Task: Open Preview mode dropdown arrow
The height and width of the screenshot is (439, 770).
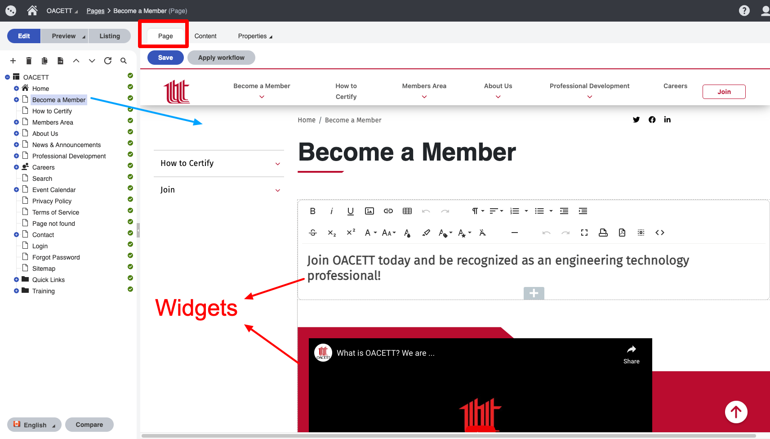Action: point(84,36)
